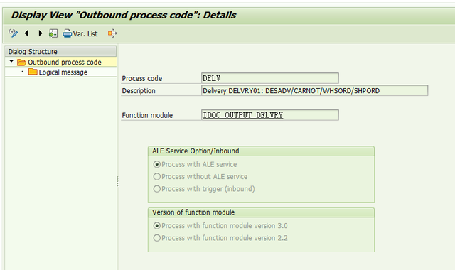Click the splitter handle between navigation and details
The height and width of the screenshot is (270, 455).
coord(117,181)
